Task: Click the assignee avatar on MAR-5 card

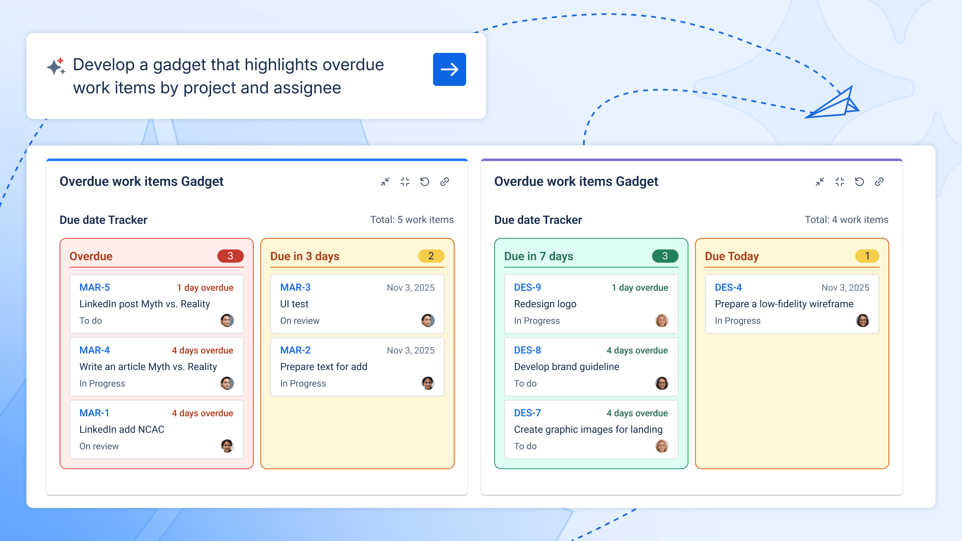Action: (x=227, y=320)
